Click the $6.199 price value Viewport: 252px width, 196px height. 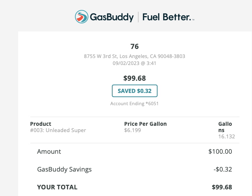tap(132, 130)
